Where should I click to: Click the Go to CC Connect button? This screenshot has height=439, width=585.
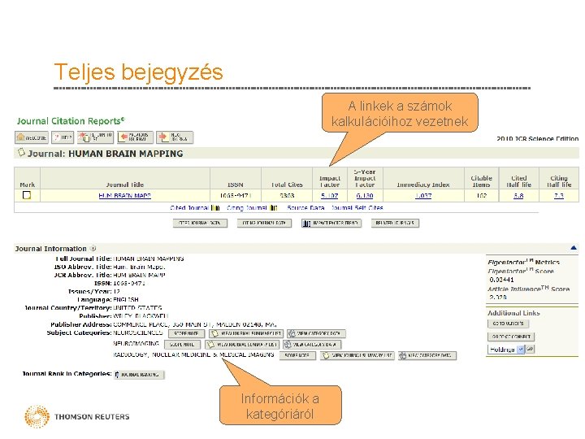pyautogui.click(x=511, y=337)
